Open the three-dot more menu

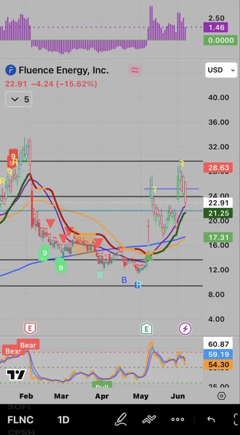pos(177,420)
